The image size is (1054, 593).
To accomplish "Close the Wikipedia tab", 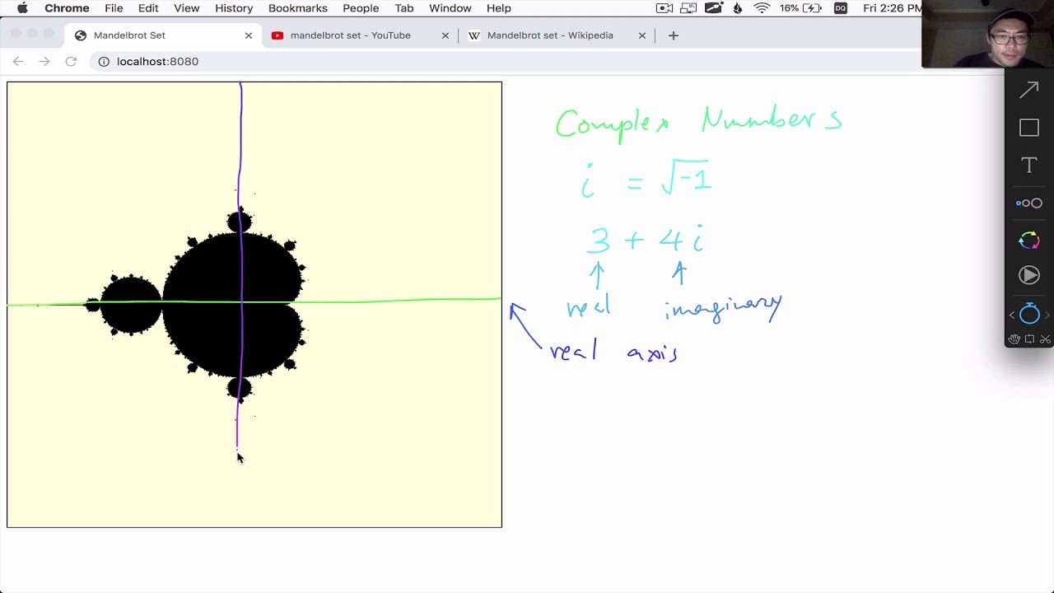I will point(642,35).
